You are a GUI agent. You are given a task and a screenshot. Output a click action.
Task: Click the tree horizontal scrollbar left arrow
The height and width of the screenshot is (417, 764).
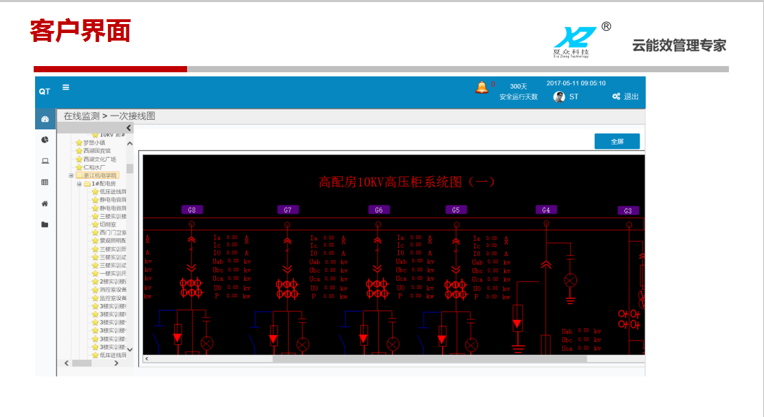[x=67, y=363]
